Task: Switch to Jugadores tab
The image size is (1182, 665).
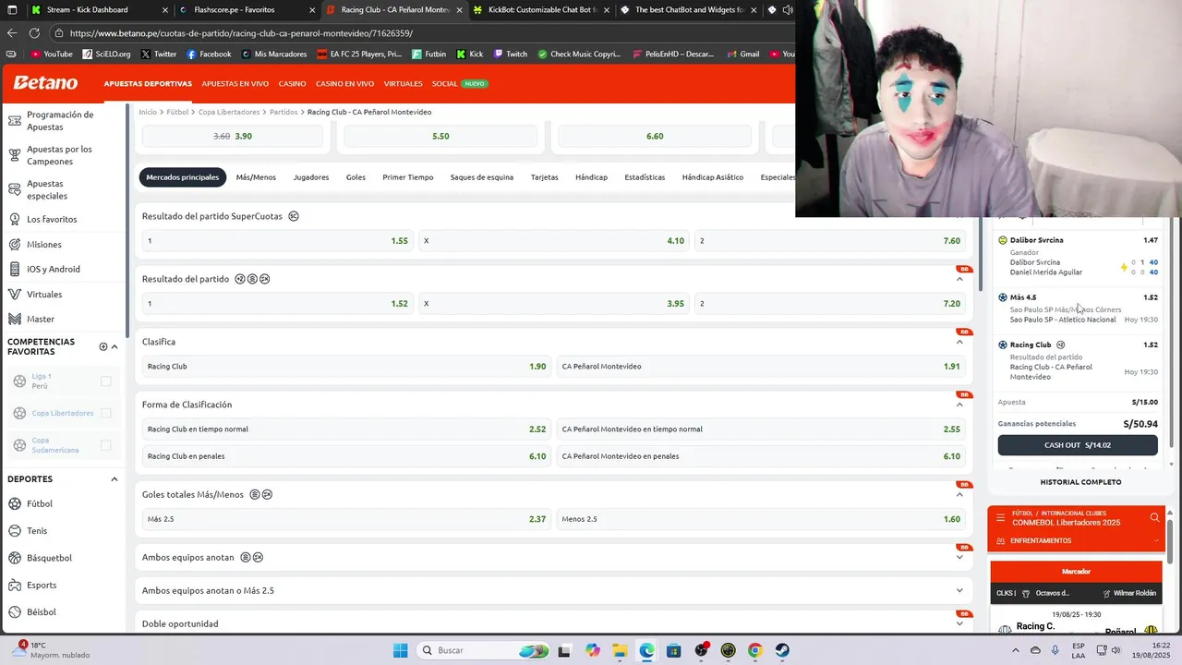Action: pyautogui.click(x=311, y=177)
